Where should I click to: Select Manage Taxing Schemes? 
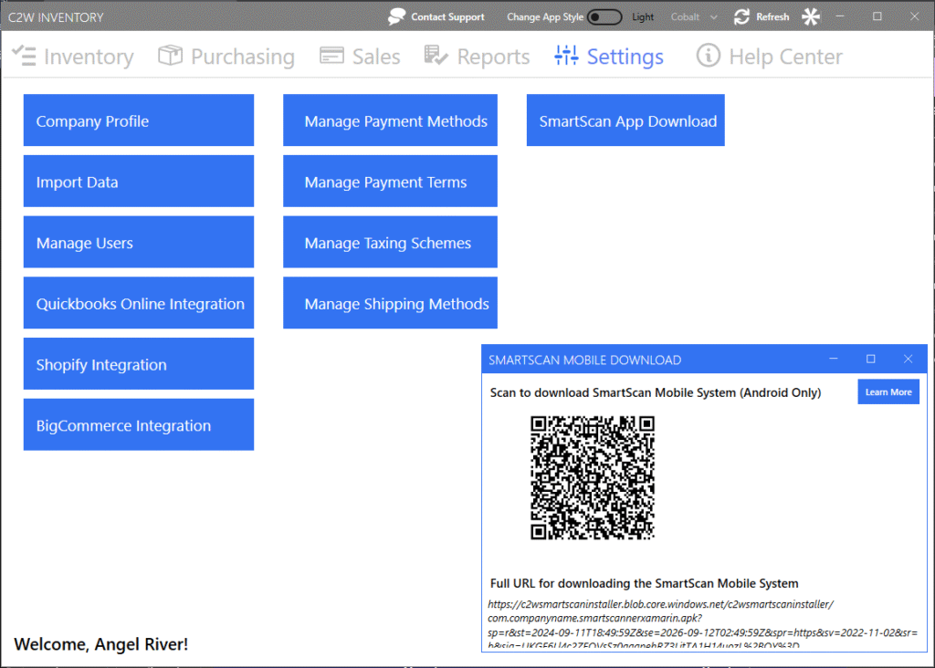coord(390,242)
